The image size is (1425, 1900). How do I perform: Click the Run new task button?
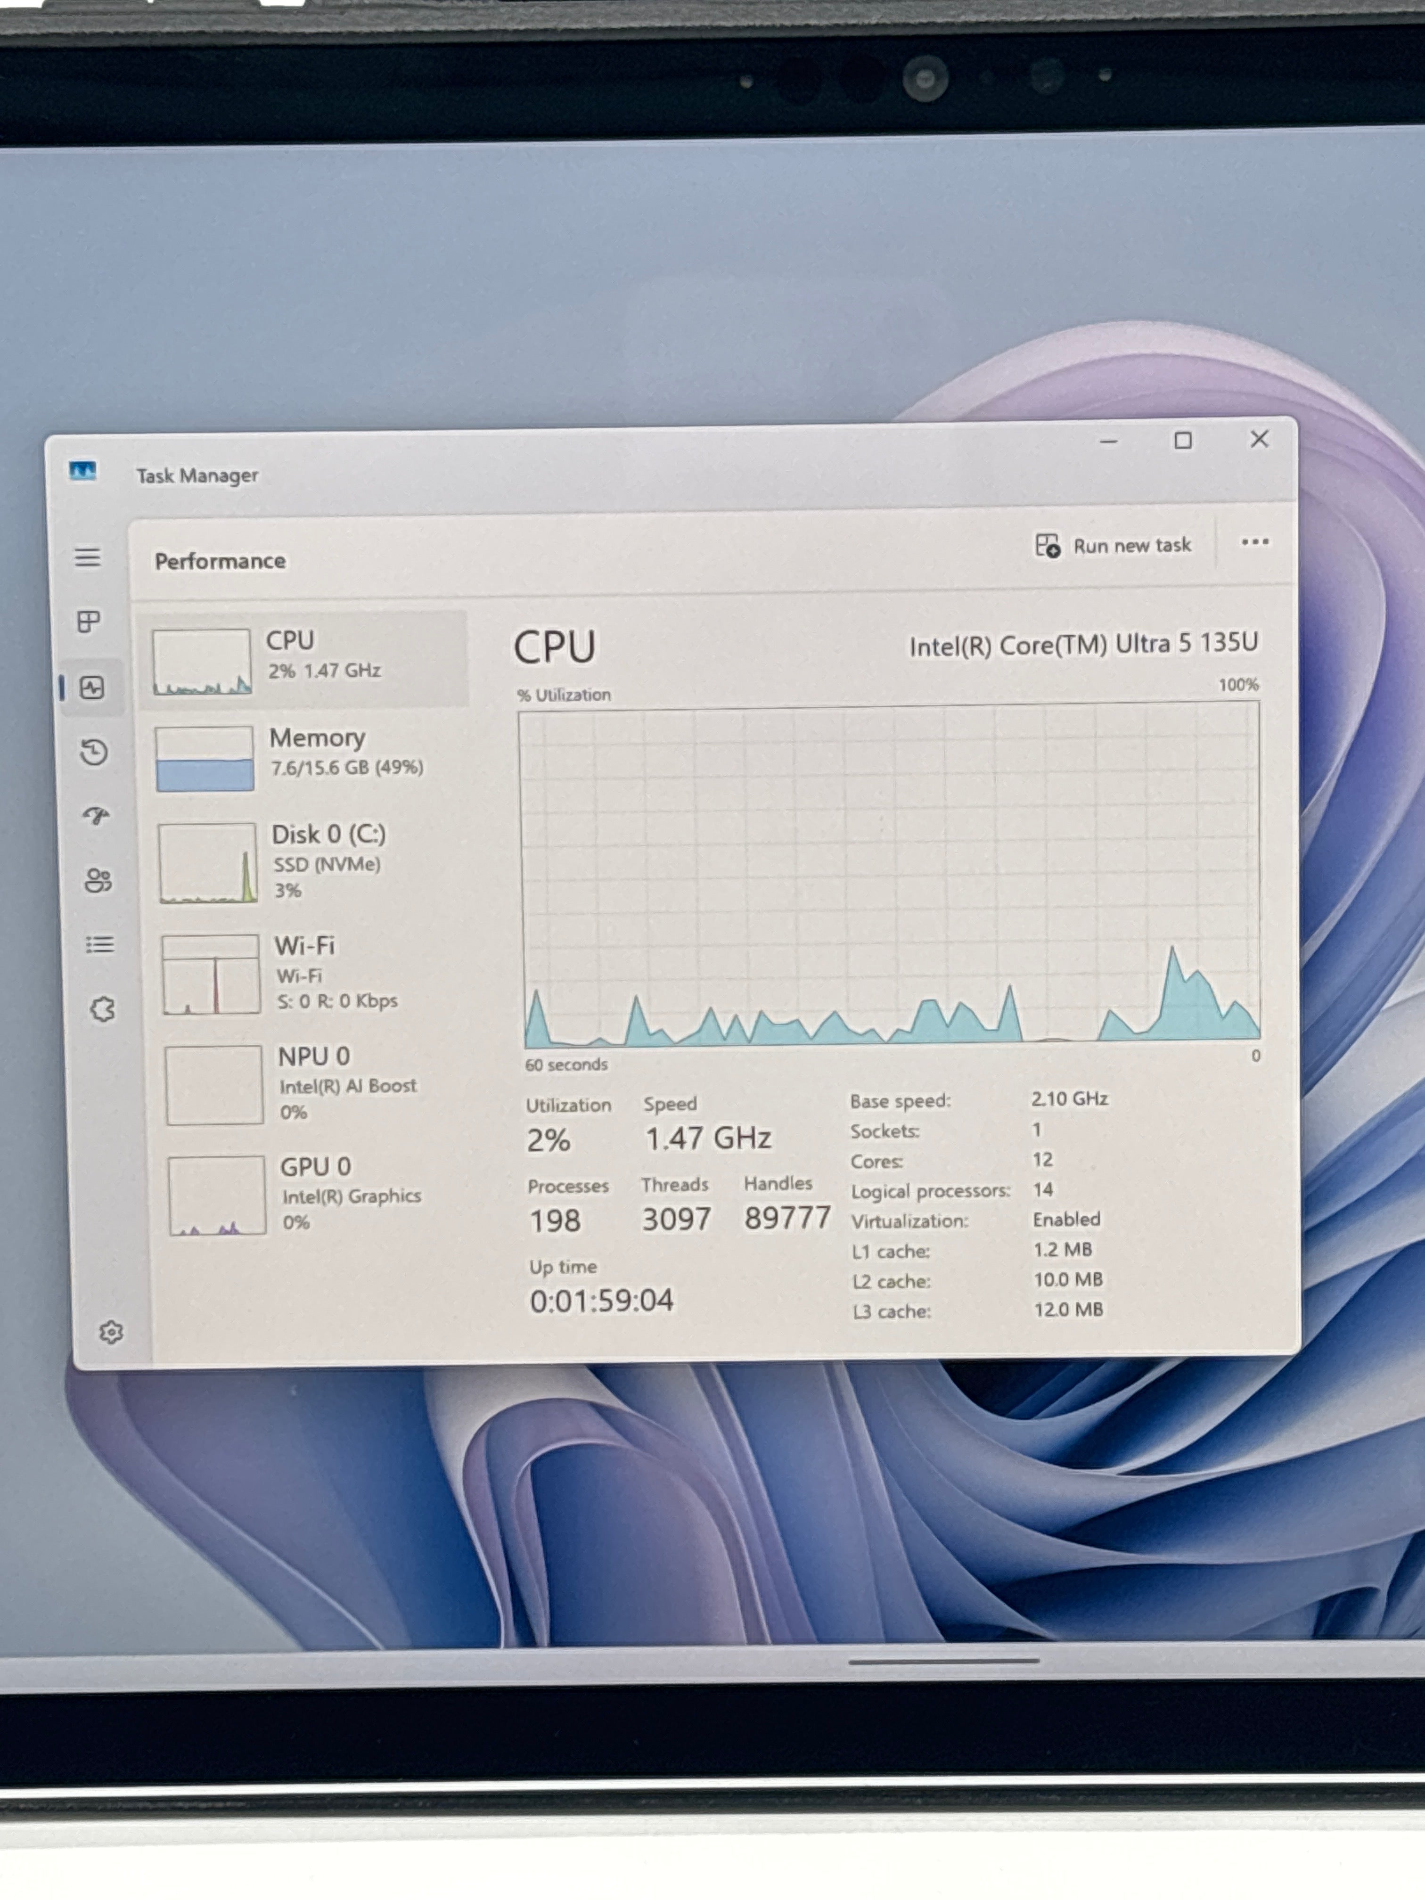click(1113, 545)
